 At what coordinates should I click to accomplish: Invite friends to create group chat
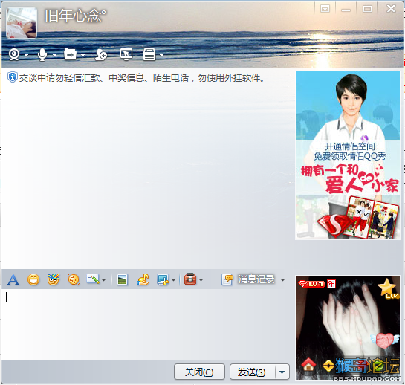point(101,55)
